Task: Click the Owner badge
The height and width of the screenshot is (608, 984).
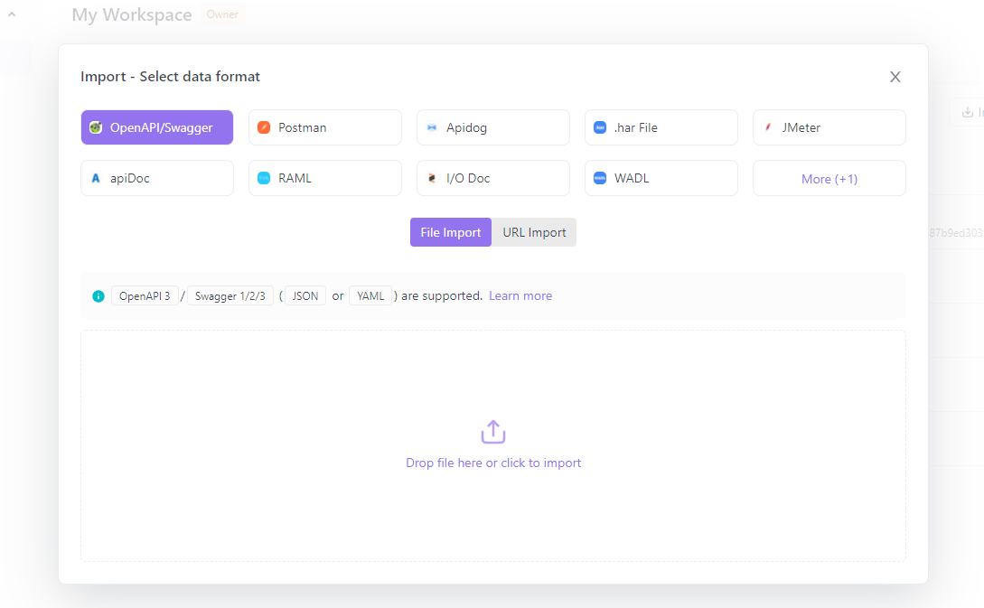Action: click(x=222, y=14)
